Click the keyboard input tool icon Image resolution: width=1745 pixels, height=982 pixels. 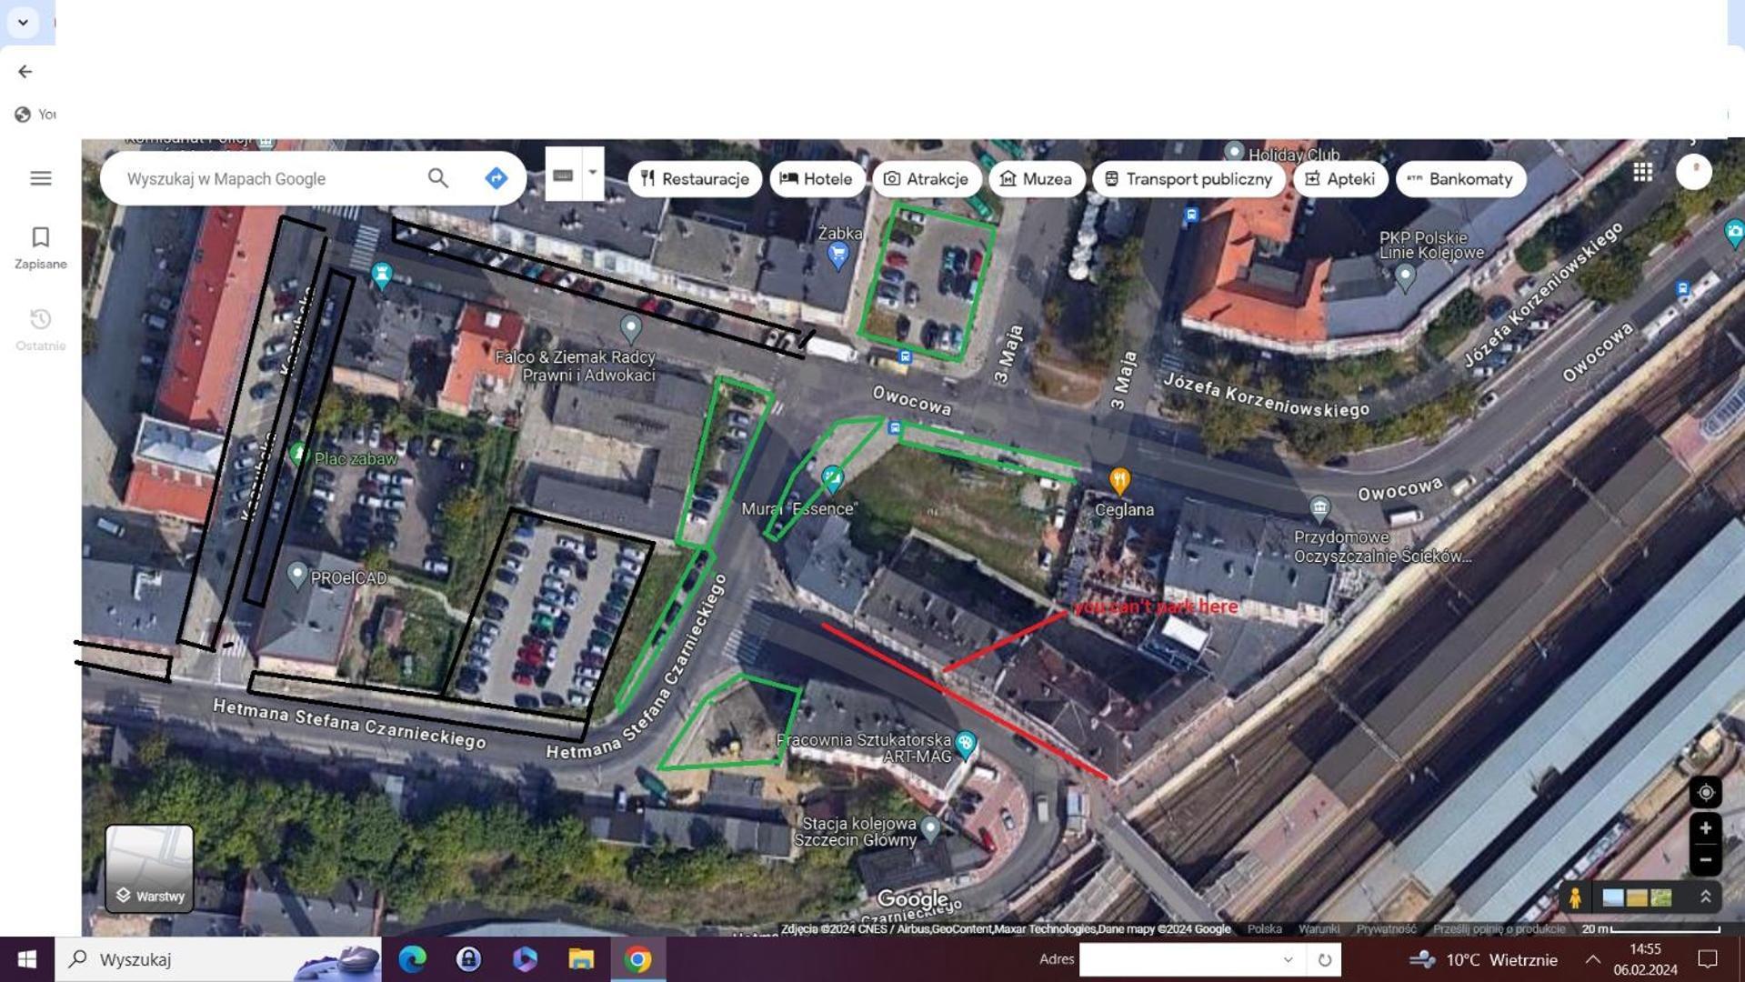point(563,175)
